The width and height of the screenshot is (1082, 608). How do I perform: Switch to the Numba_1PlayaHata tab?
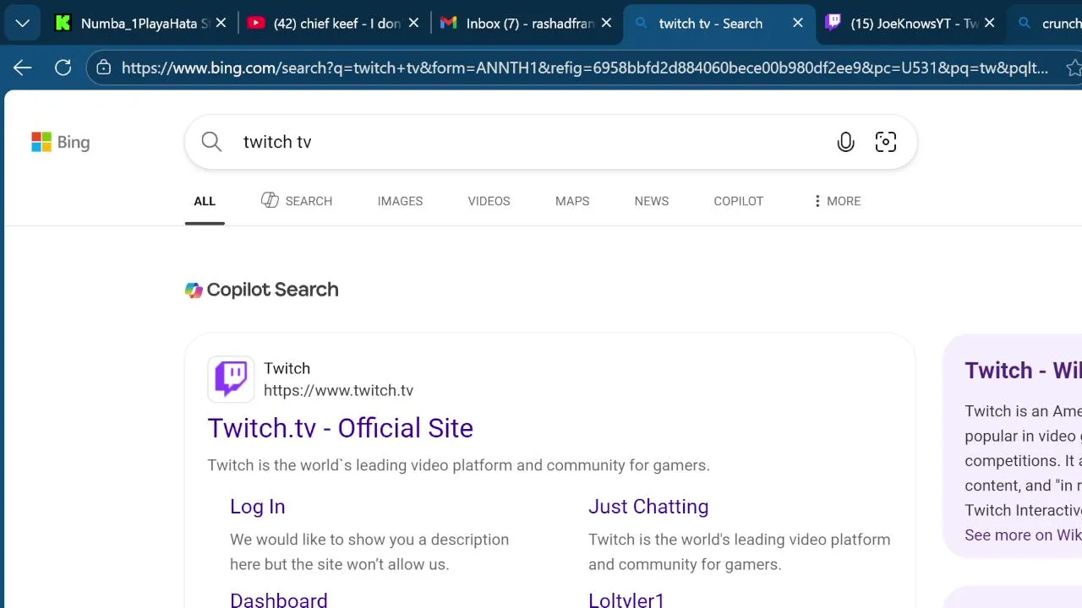click(141, 24)
